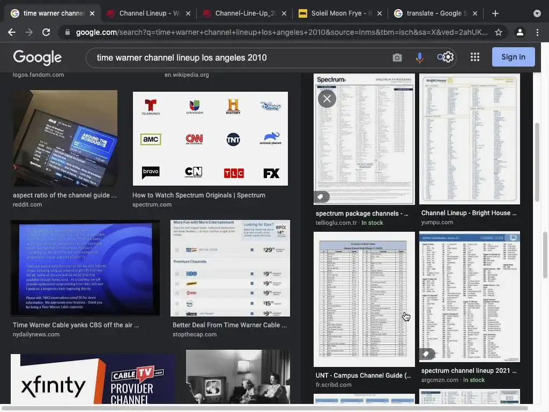This screenshot has width=549, height=412.
Task: Open the black-and-white vintage TV photo
Action: pos(238,377)
